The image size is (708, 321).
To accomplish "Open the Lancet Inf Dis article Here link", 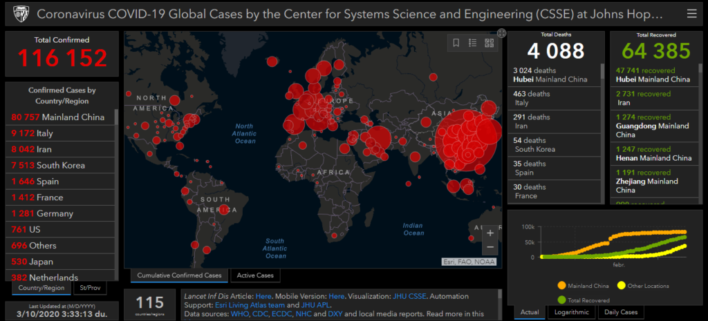I will (x=263, y=296).
